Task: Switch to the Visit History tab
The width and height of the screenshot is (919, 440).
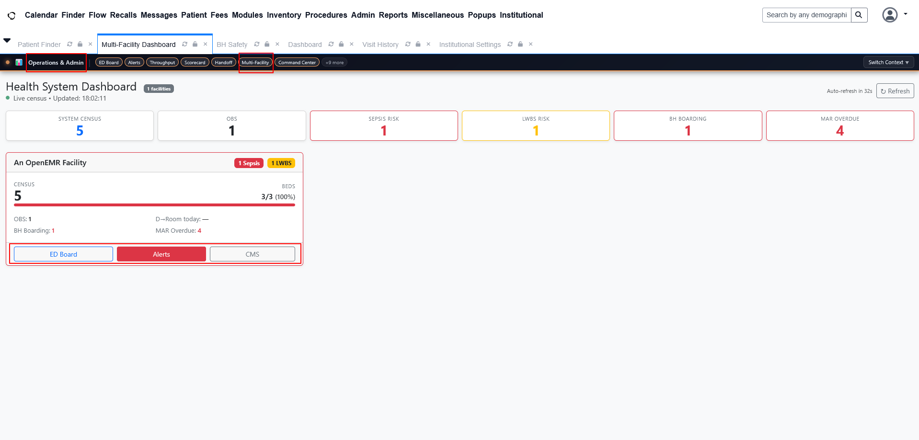Action: (380, 45)
